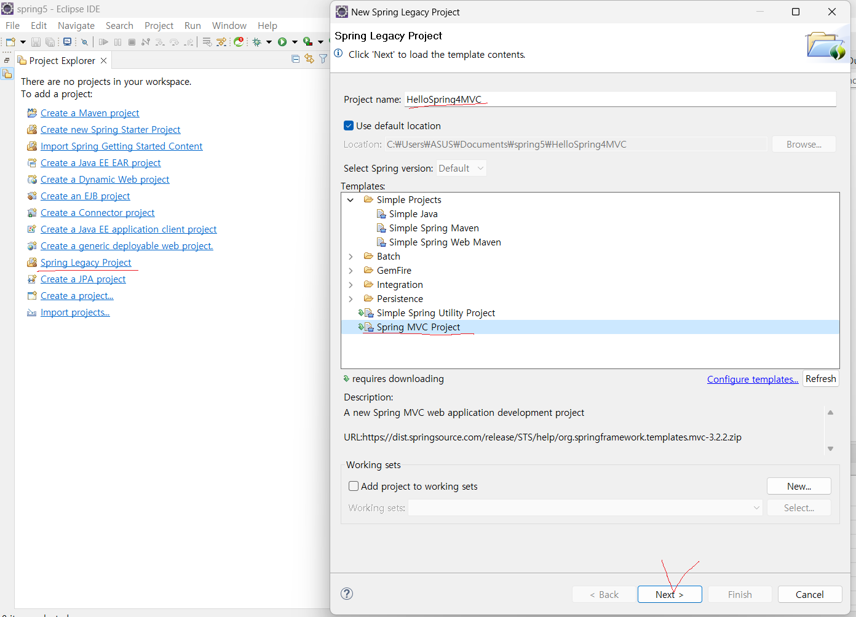Uncheck Use default location checkbox
Screen dimensions: 856x617
point(349,125)
